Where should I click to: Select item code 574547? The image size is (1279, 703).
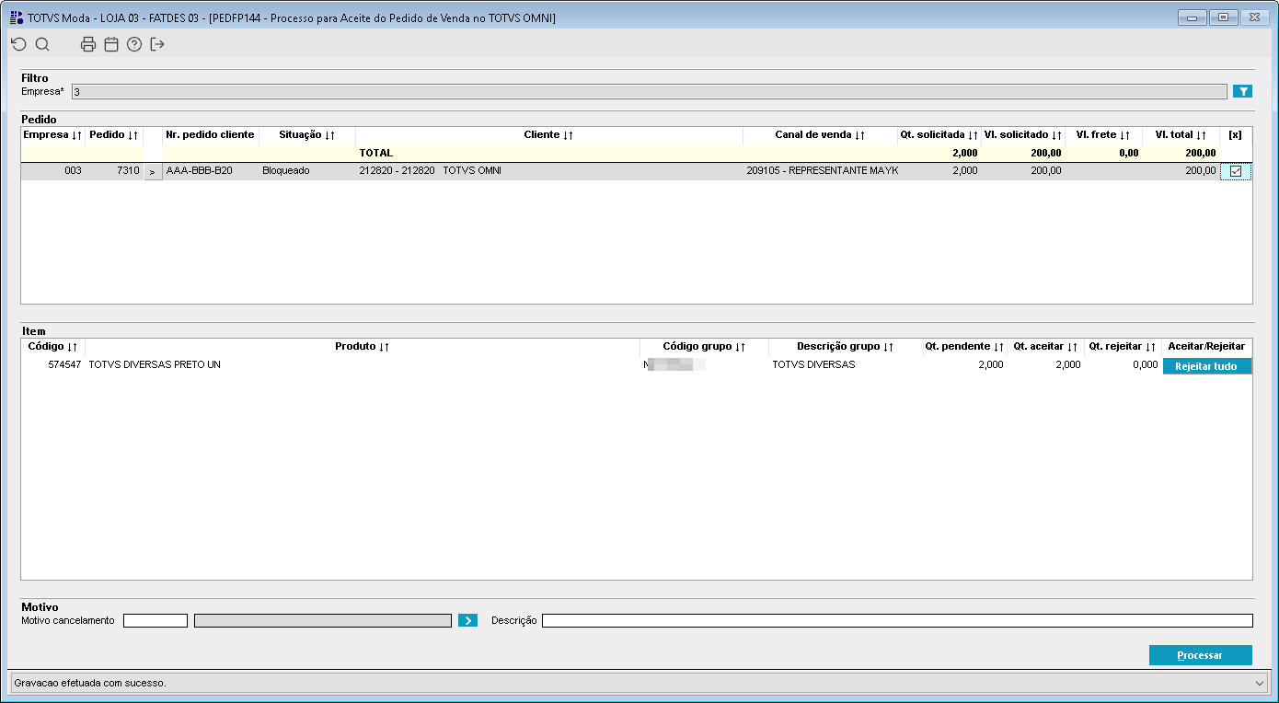pyautogui.click(x=52, y=365)
